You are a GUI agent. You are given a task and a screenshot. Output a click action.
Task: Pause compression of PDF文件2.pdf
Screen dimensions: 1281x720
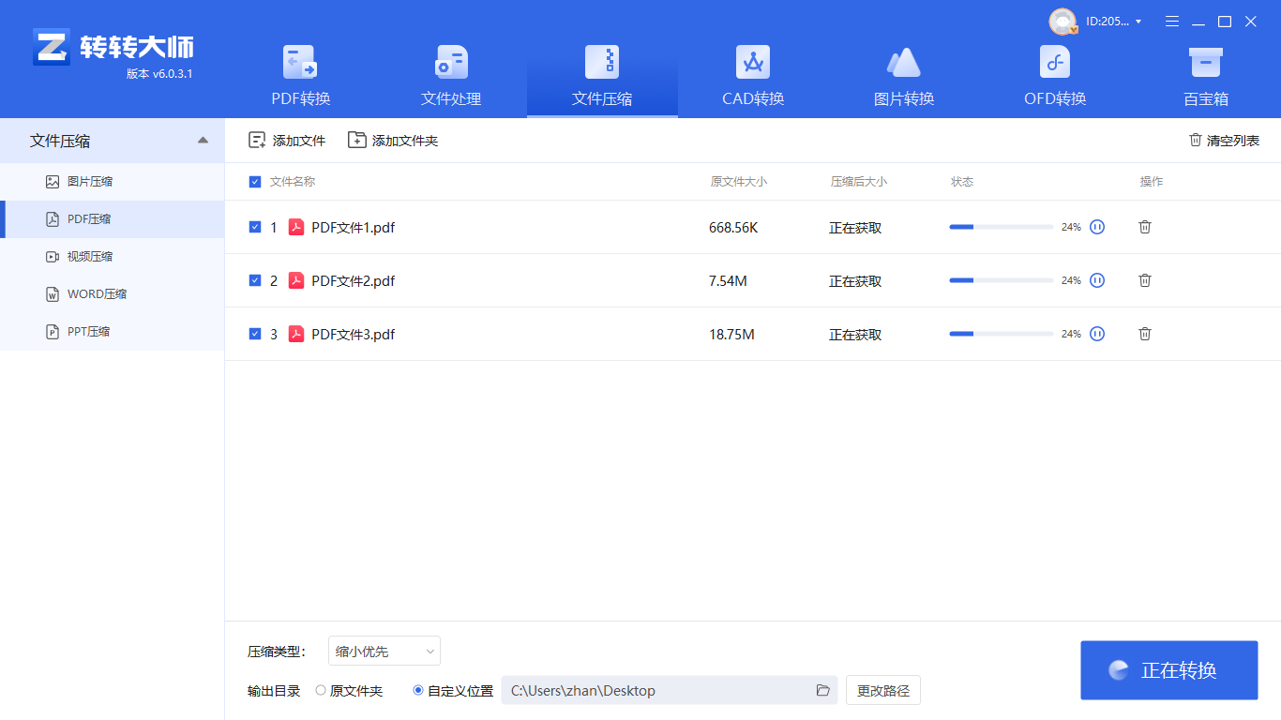[x=1097, y=280]
